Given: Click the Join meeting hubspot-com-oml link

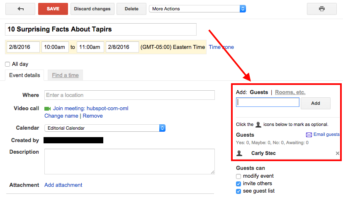Looking at the screenshot, I should 90,109.
